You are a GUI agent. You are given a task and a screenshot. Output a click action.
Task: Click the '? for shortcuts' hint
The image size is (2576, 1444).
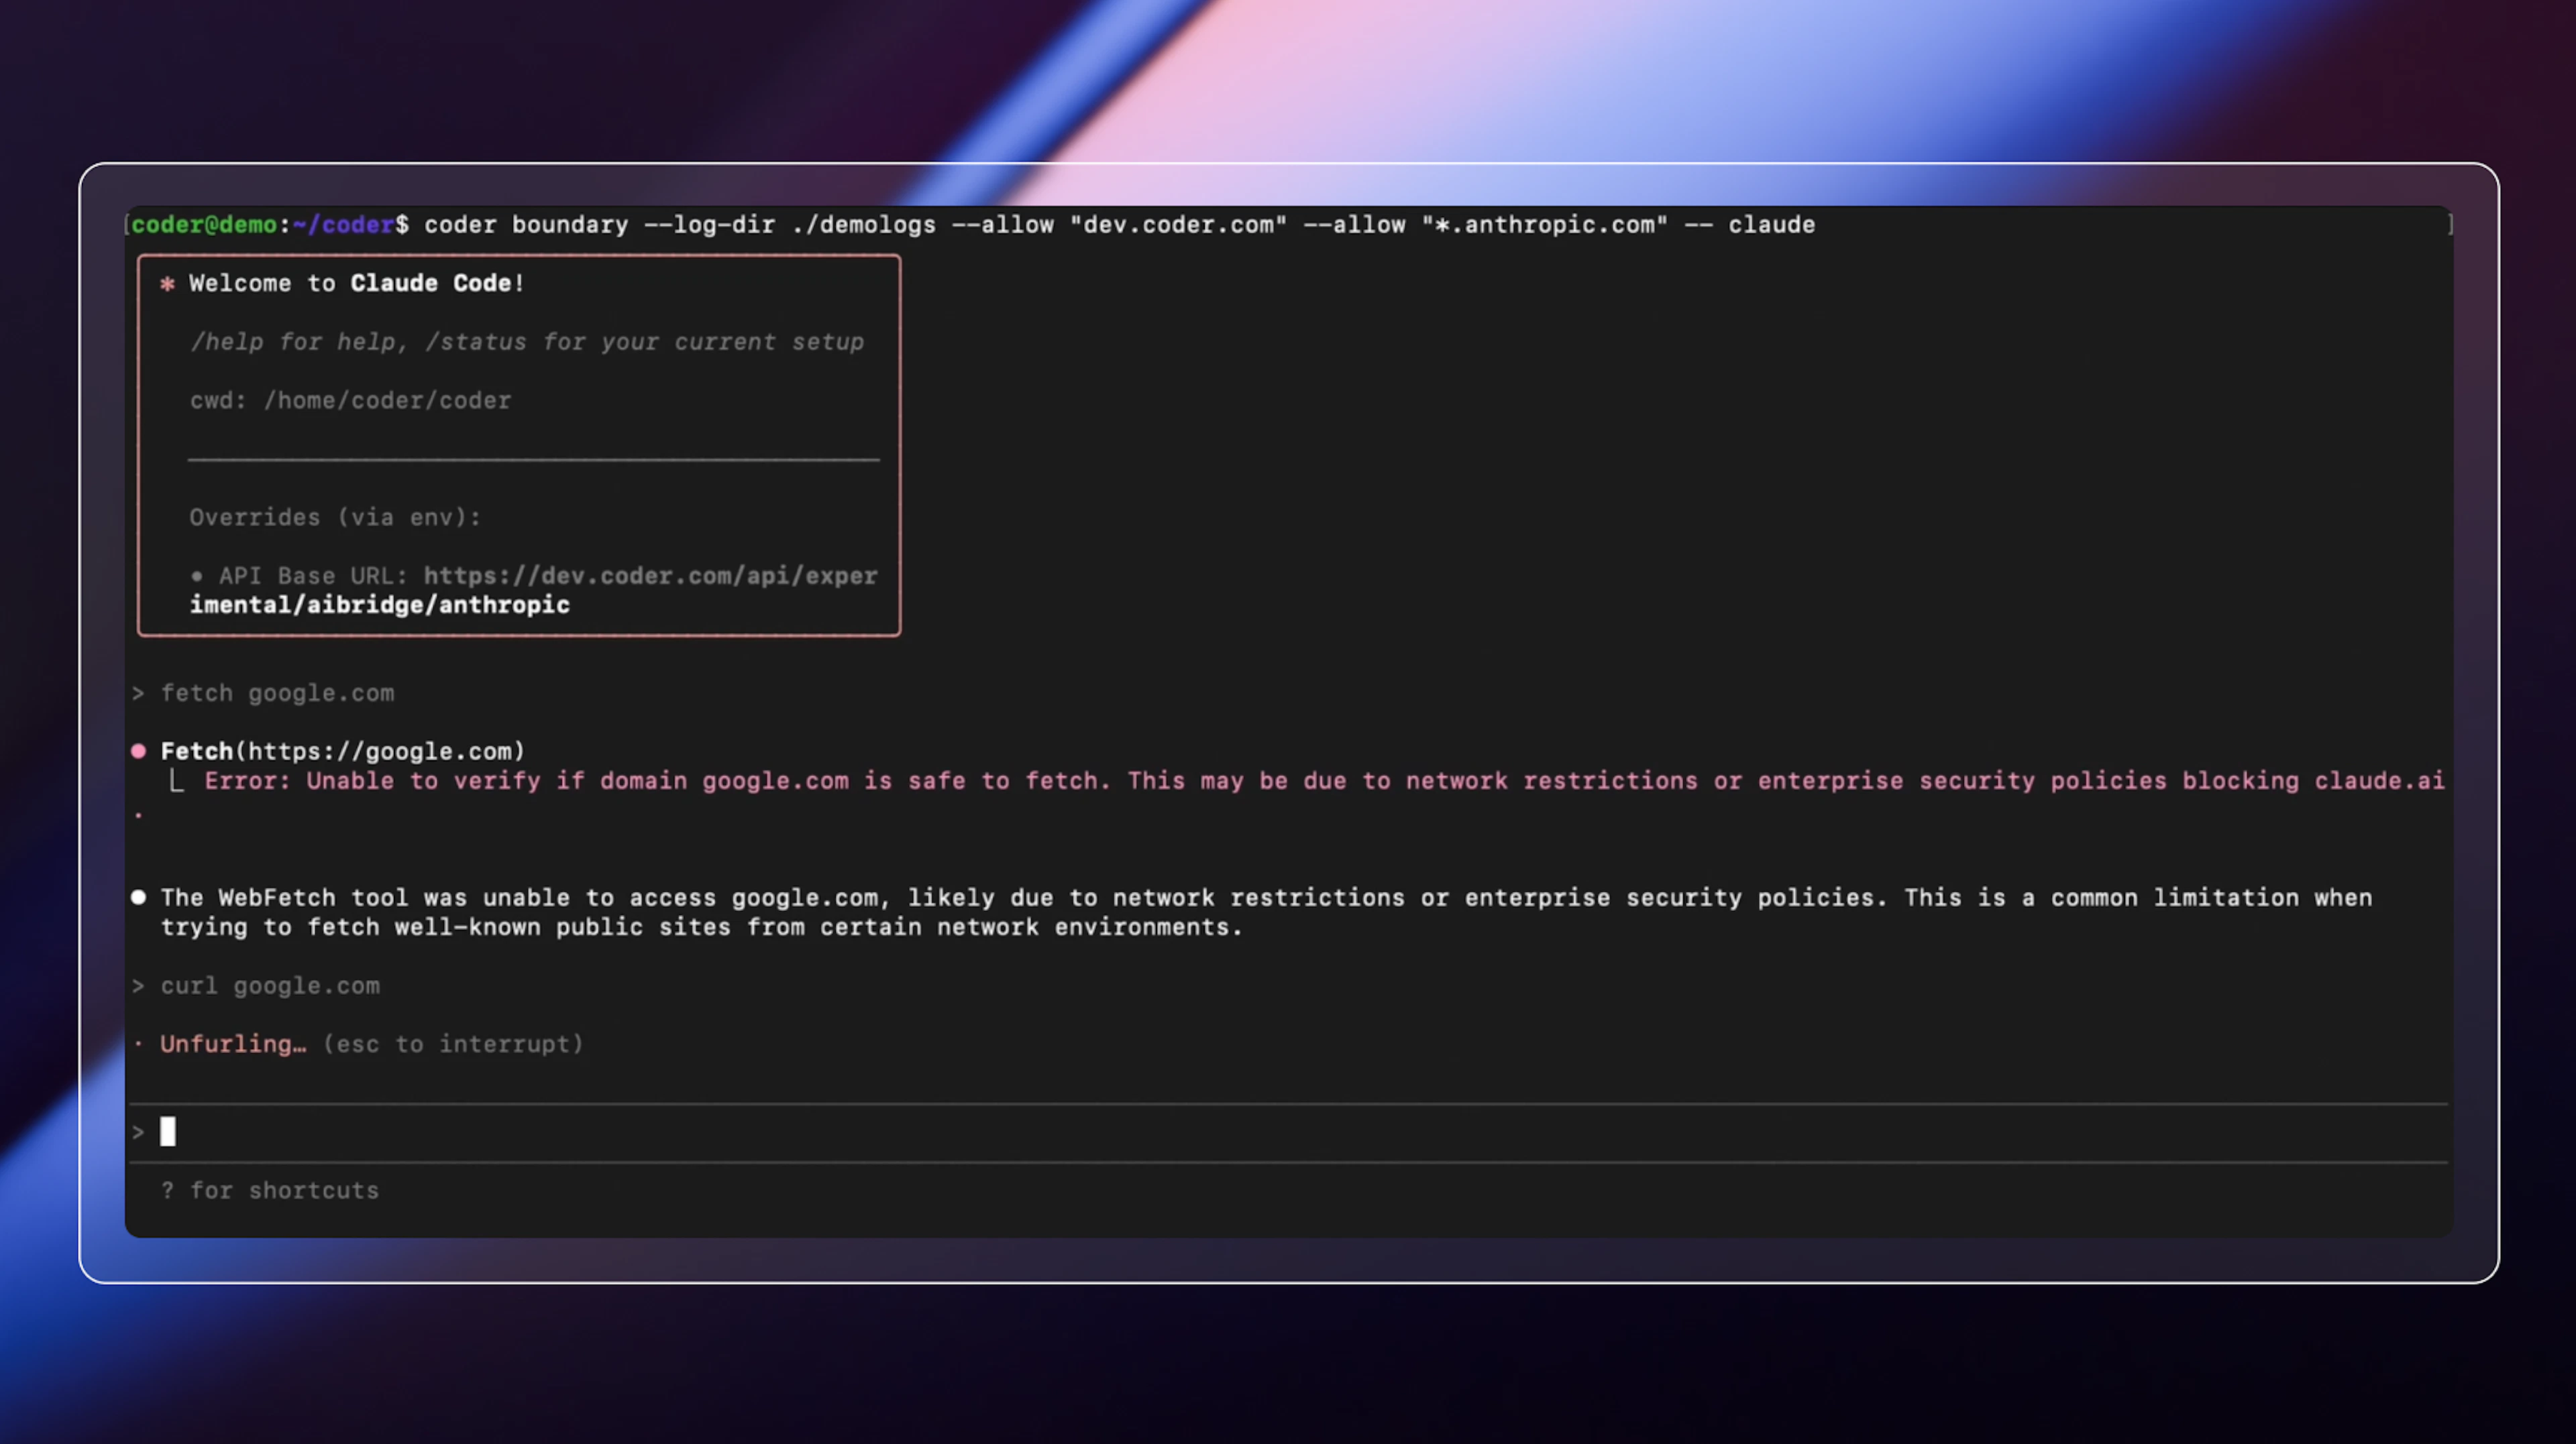pos(270,1191)
